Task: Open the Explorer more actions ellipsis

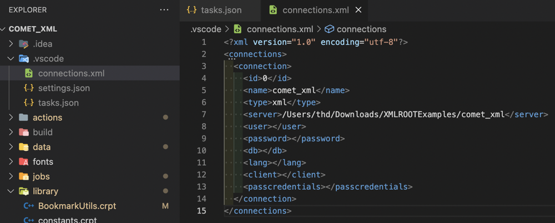Action: coord(164,10)
